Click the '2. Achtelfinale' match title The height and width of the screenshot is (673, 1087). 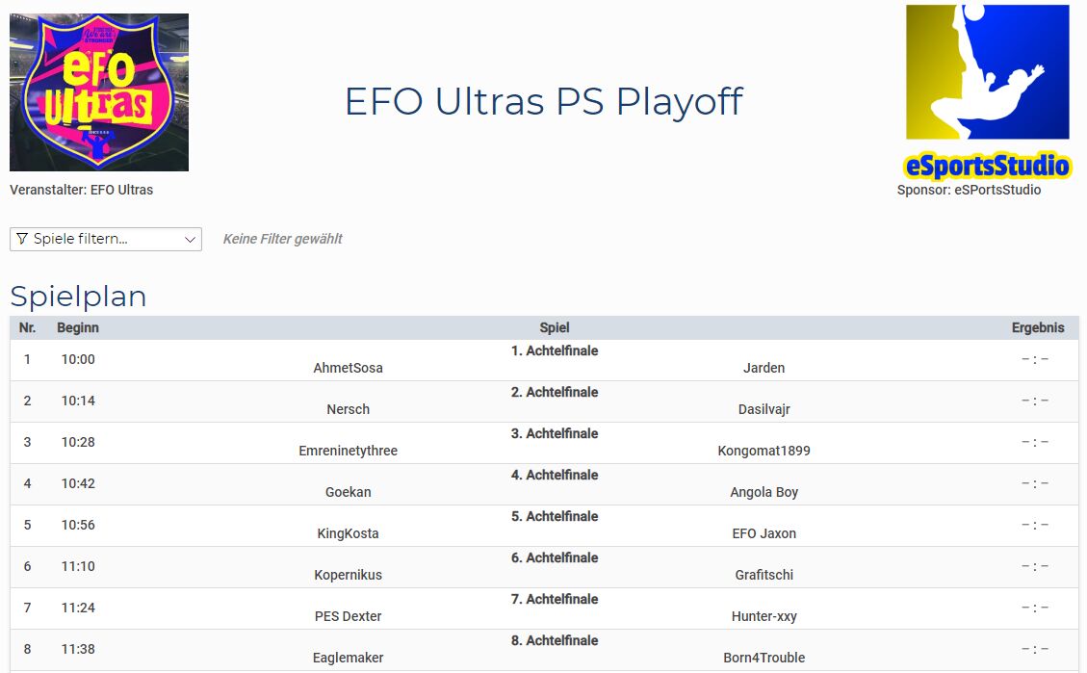[x=555, y=392]
